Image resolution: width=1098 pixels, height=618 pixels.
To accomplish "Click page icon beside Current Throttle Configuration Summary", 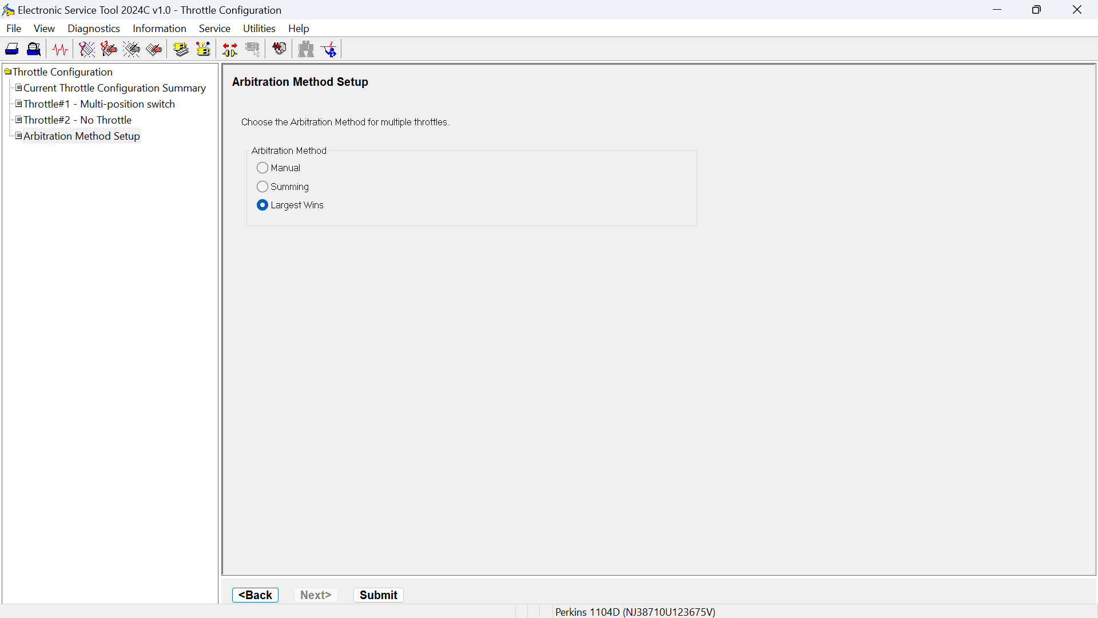I will coord(18,88).
